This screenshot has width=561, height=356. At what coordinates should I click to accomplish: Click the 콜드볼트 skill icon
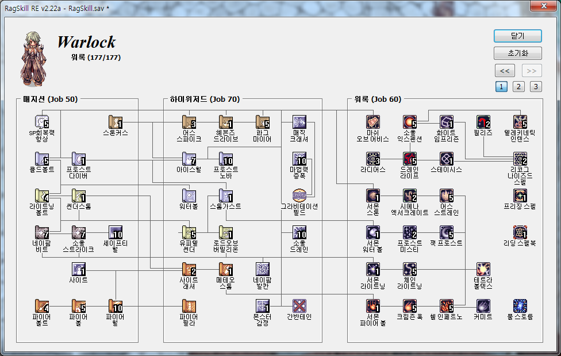coord(42,159)
